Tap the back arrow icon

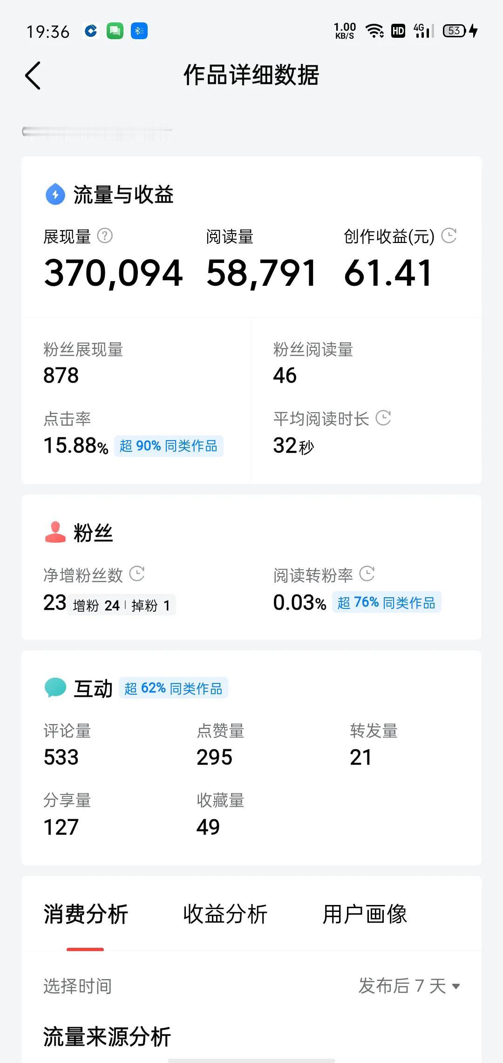pos(33,75)
